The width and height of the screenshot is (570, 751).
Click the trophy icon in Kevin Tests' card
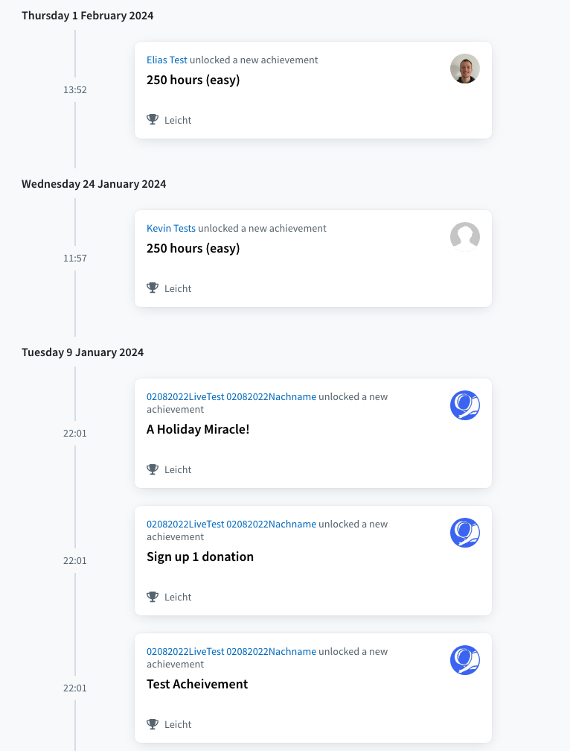(x=153, y=288)
